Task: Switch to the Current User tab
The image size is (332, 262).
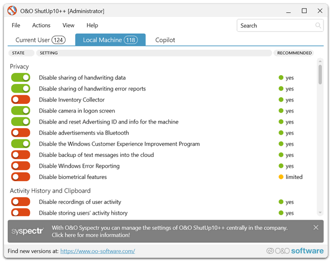Action: 41,40
